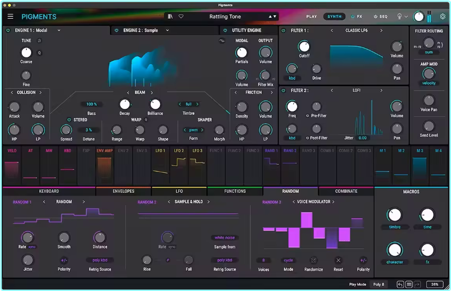This screenshot has height=291, width=451.
Task: Select next Random 2 mode arrow
Action: tap(209, 202)
